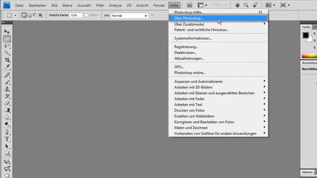The height and width of the screenshot is (178, 317).
Task: Switch to the Farbe panel tab
Action: coord(306,27)
